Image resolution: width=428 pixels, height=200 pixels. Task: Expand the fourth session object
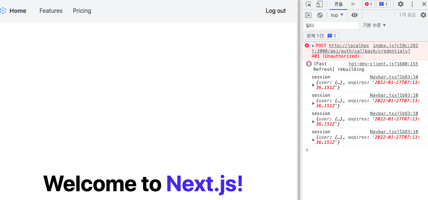(313, 140)
